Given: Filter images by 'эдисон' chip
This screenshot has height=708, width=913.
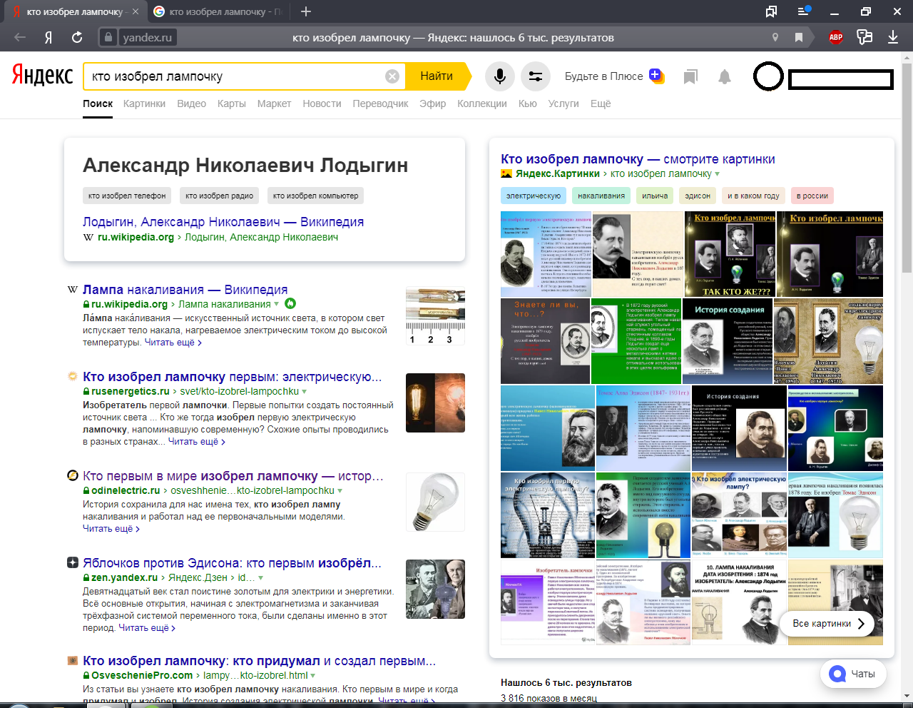Looking at the screenshot, I should point(698,196).
